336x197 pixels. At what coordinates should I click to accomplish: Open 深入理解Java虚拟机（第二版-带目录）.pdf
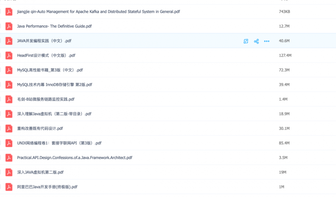[54, 114]
